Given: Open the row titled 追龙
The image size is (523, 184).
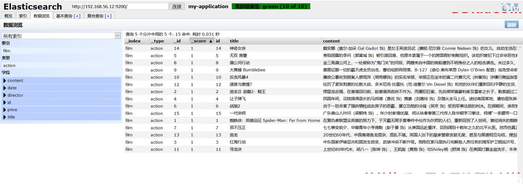Looking at the screenshot, I should click(321, 135).
